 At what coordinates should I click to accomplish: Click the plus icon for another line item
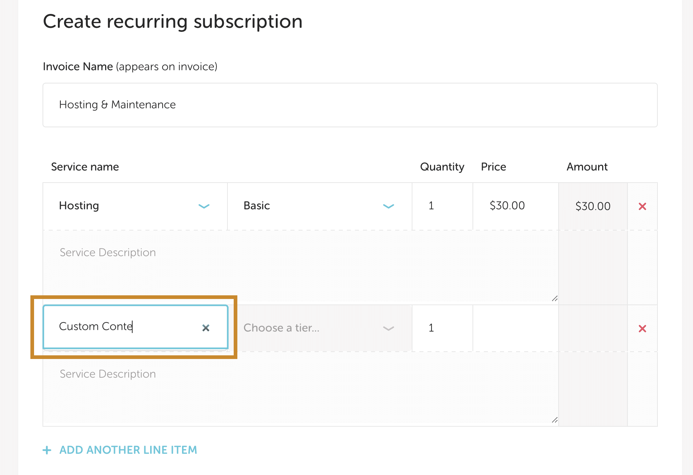[x=47, y=450]
